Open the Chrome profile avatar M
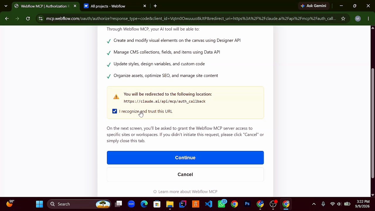Screen dimensions: 375x211 (x=358, y=18)
